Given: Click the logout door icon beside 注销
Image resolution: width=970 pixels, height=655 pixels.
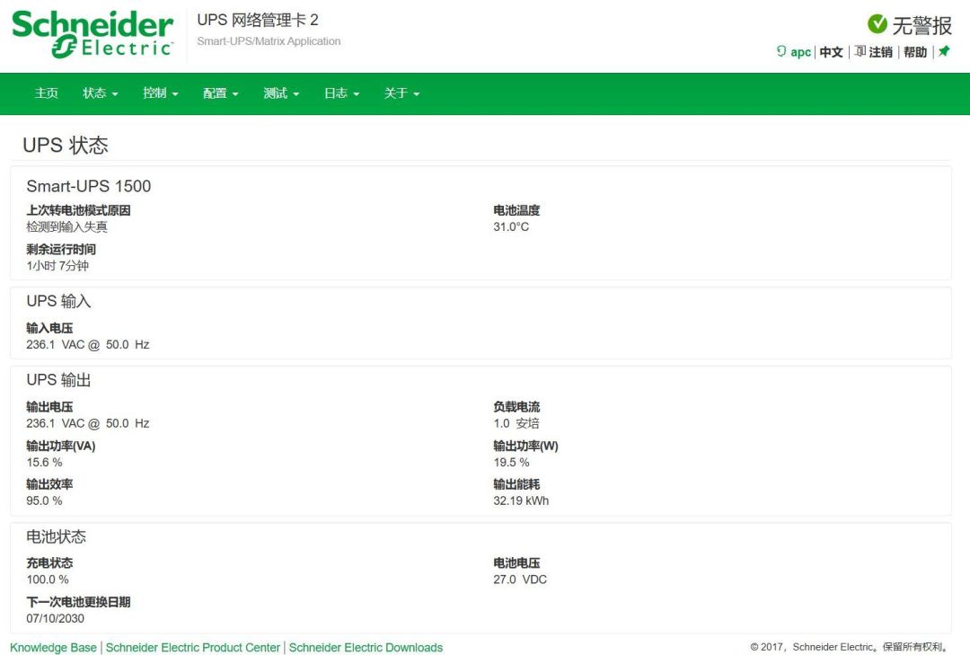Looking at the screenshot, I should 860,51.
